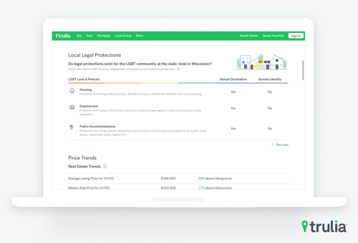Screen dimensions: 358x243
Task: Go to Local Scoop
Action: [x=123, y=35]
